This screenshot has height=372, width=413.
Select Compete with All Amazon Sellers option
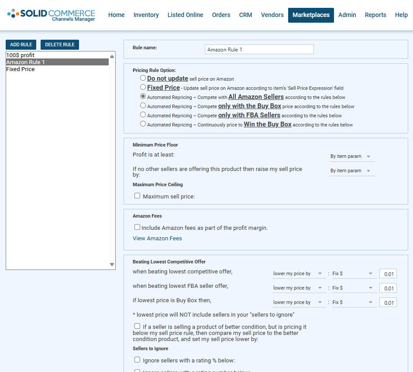(143, 96)
